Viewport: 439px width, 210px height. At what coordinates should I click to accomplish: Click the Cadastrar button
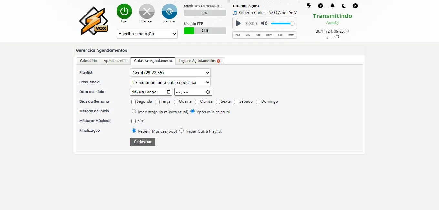click(x=143, y=142)
